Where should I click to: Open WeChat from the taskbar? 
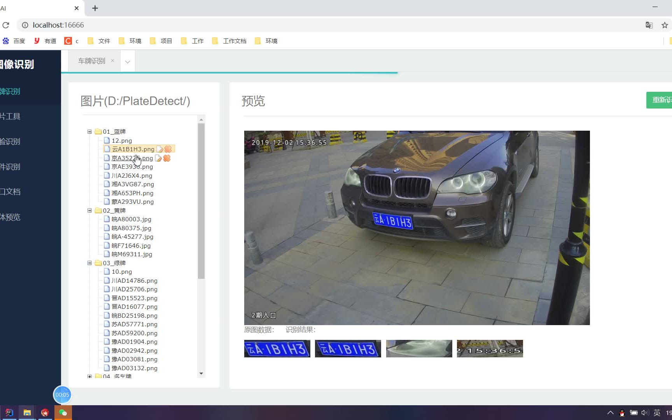point(63,413)
